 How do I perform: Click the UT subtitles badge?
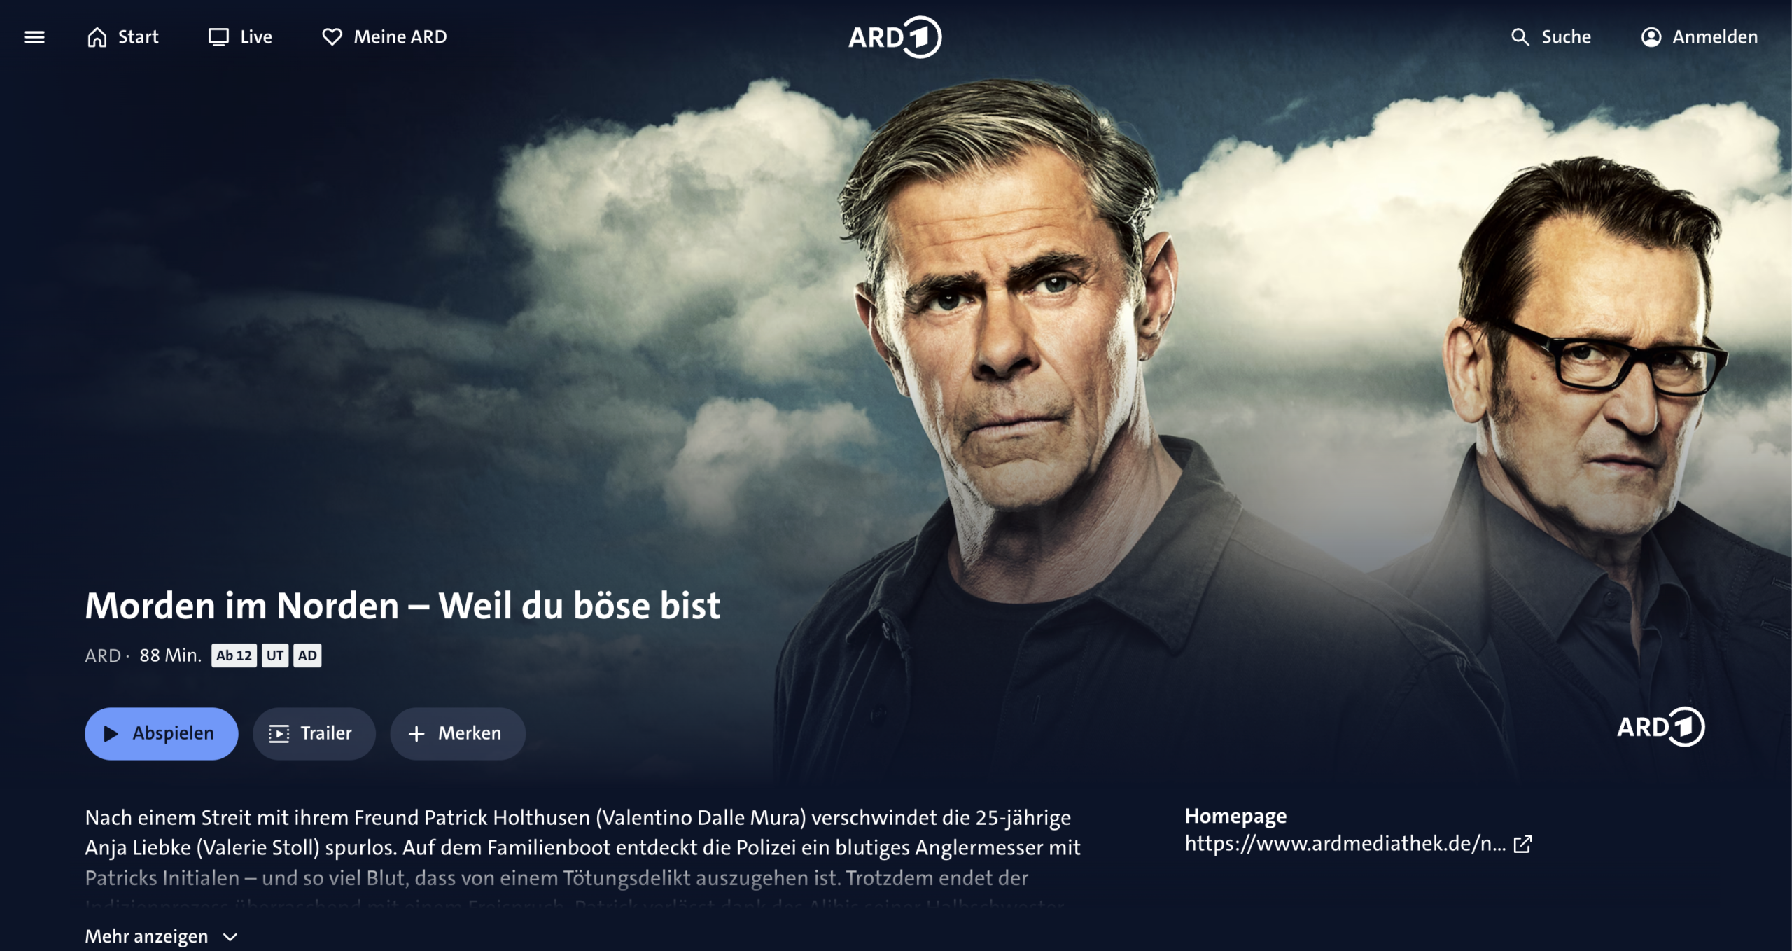click(x=275, y=655)
